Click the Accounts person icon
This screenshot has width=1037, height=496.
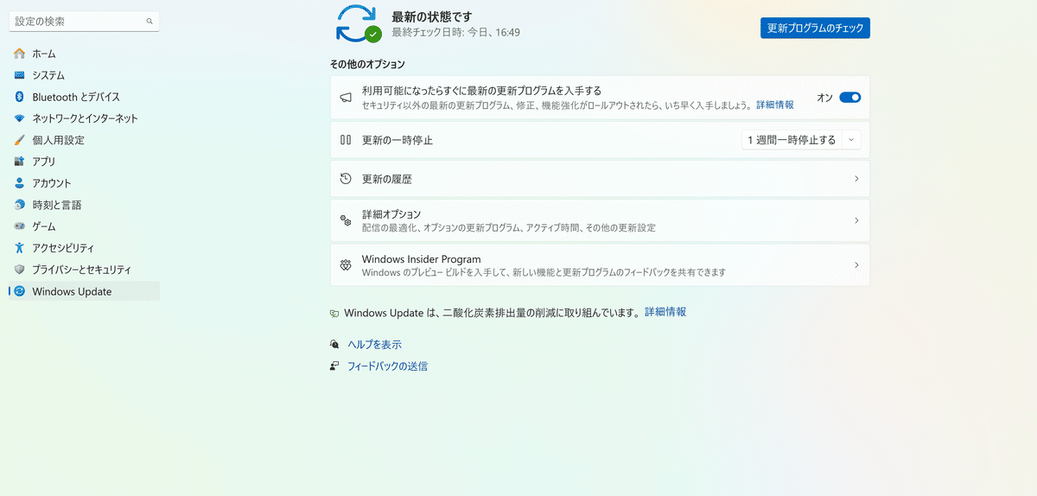tap(19, 183)
